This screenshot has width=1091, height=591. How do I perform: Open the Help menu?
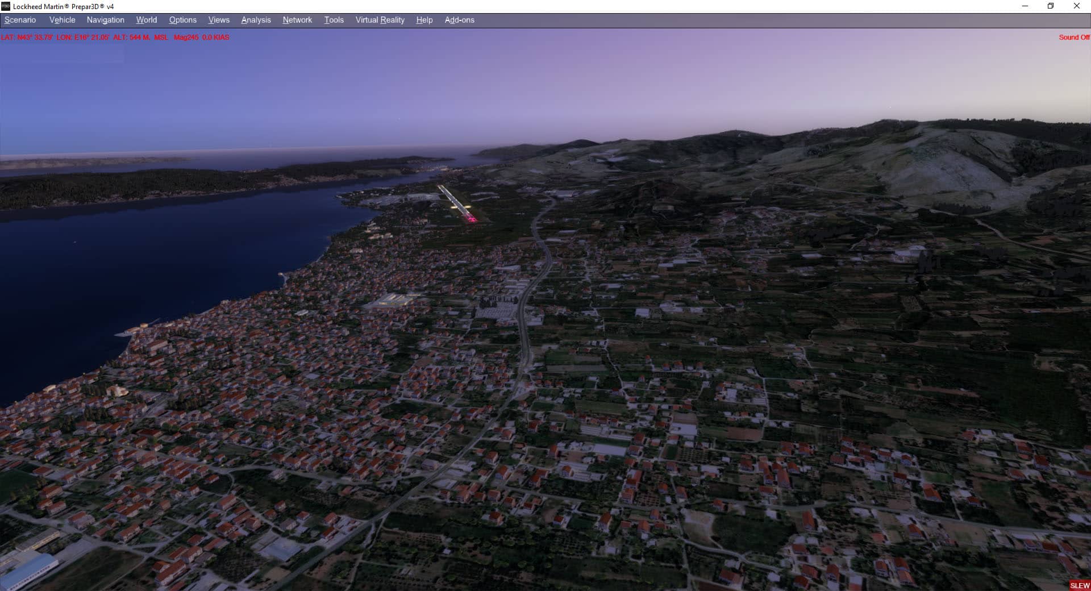[424, 20]
